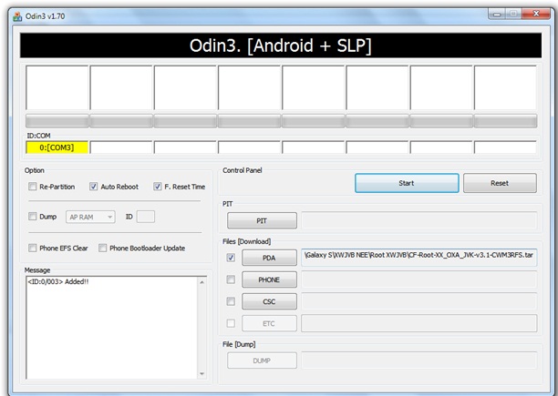
Task: Enable the Re-Partition checkbox
Action: tap(33, 187)
